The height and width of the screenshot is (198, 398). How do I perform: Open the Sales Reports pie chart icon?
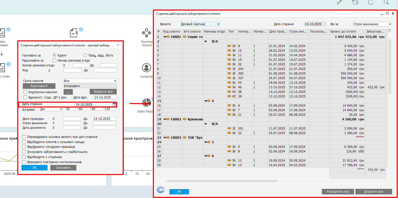click(x=147, y=102)
